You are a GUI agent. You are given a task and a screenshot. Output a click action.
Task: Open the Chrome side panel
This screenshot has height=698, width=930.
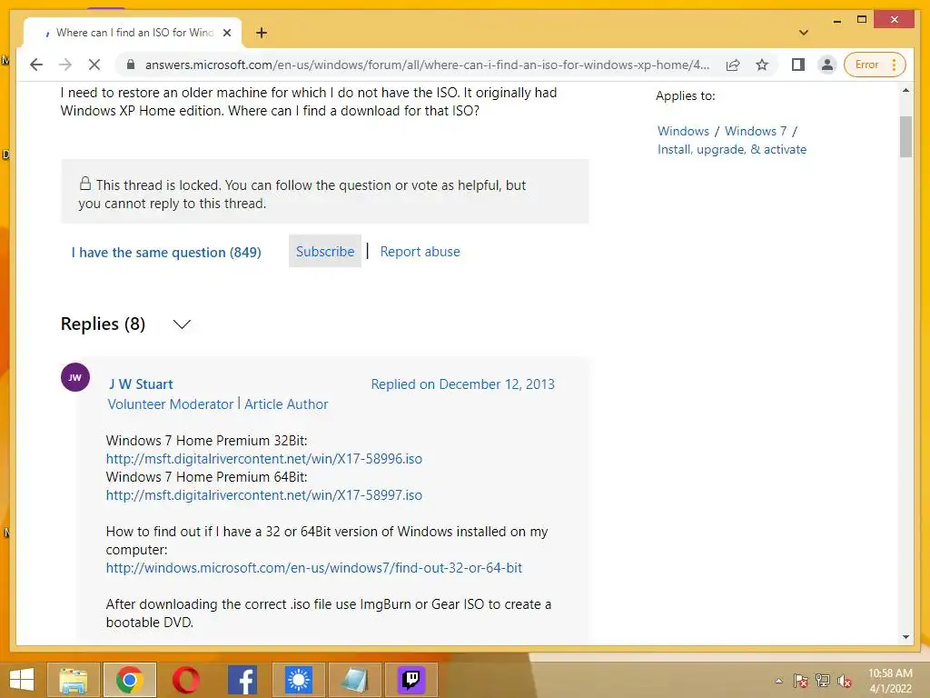(798, 65)
